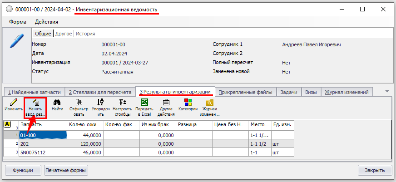Expand the tab overflow dropdown arrow
Screen dimensions: 396x182
pyautogui.click(x=387, y=91)
